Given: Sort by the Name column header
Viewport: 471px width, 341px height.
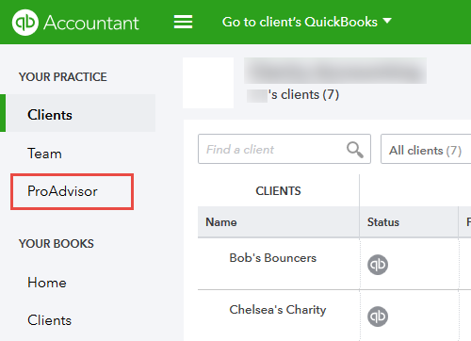Looking at the screenshot, I should (x=221, y=222).
